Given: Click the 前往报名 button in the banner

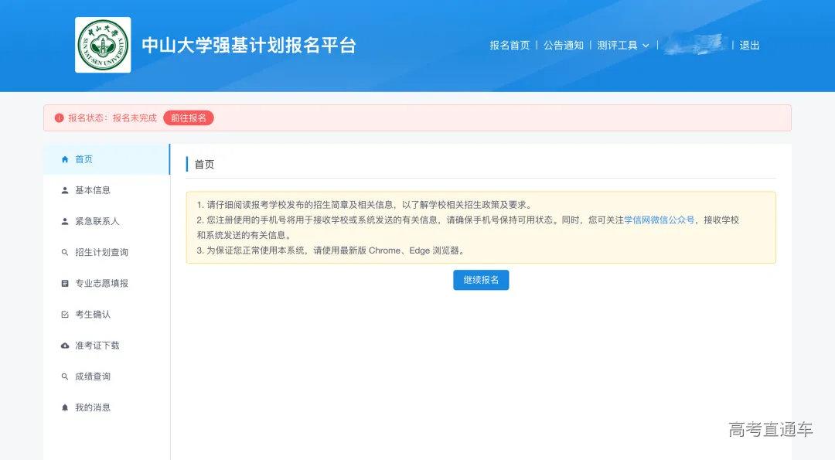Looking at the screenshot, I should 188,118.
